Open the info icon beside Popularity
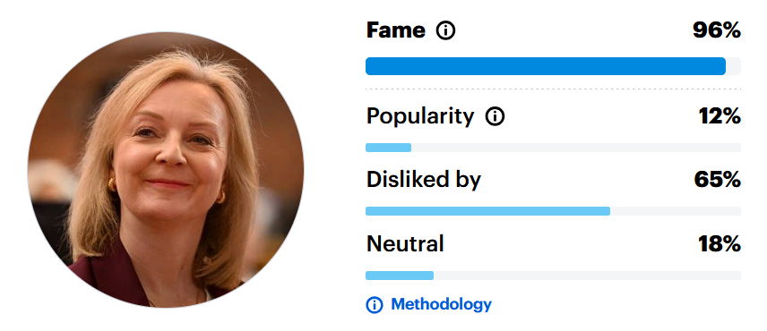Viewport: 767px width, 331px height. [x=495, y=116]
